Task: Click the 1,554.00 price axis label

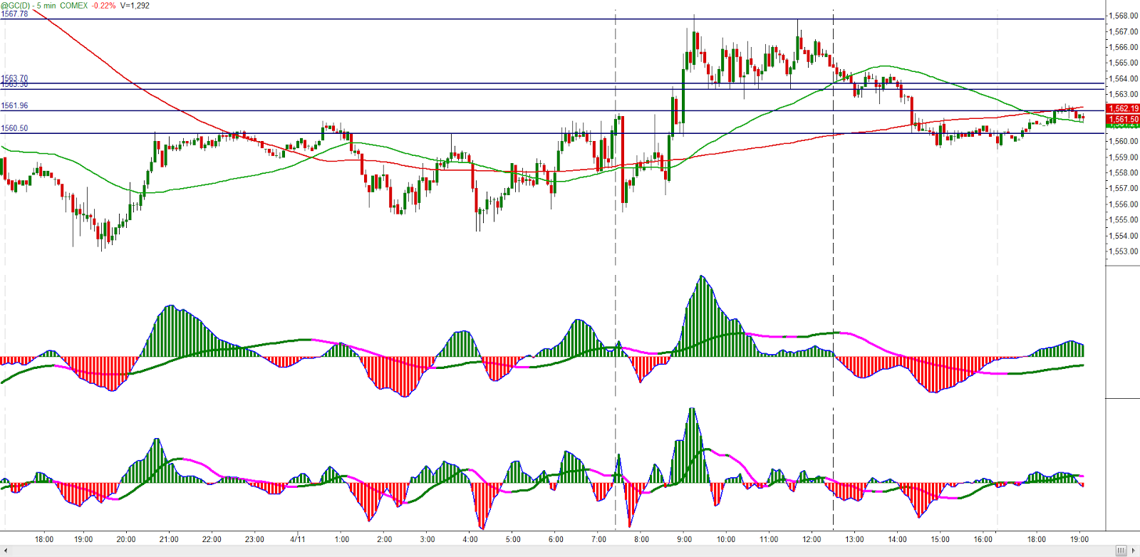Action: pyautogui.click(x=1124, y=236)
